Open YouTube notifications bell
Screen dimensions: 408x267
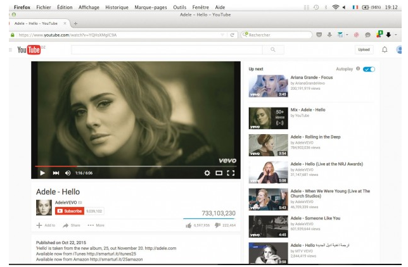click(x=385, y=49)
